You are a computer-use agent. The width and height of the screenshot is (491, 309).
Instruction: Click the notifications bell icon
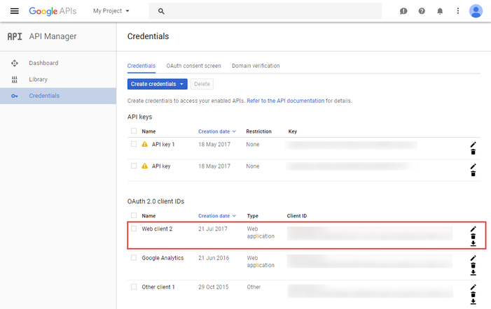[440, 11]
